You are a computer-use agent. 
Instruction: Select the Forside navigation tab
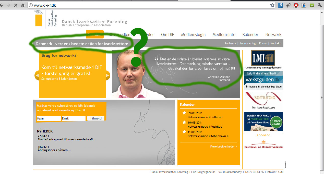pyautogui.click(x=95, y=35)
